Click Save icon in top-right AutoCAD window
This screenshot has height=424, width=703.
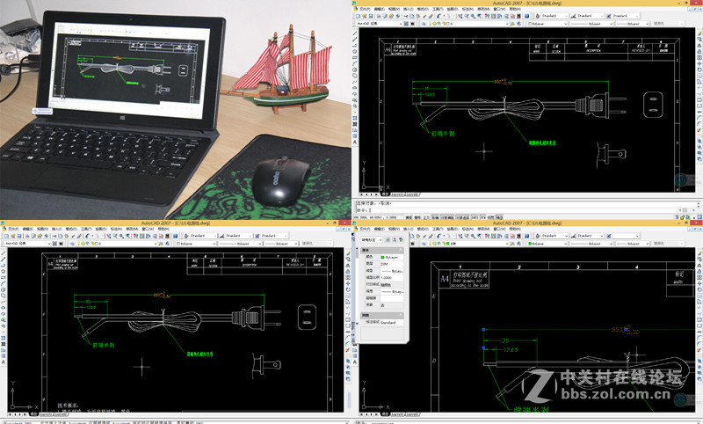click(x=371, y=16)
